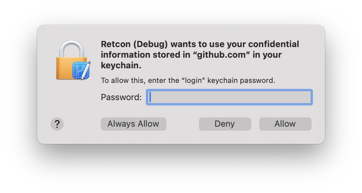
Task: Click the "Password:" field label
Action: (121, 97)
